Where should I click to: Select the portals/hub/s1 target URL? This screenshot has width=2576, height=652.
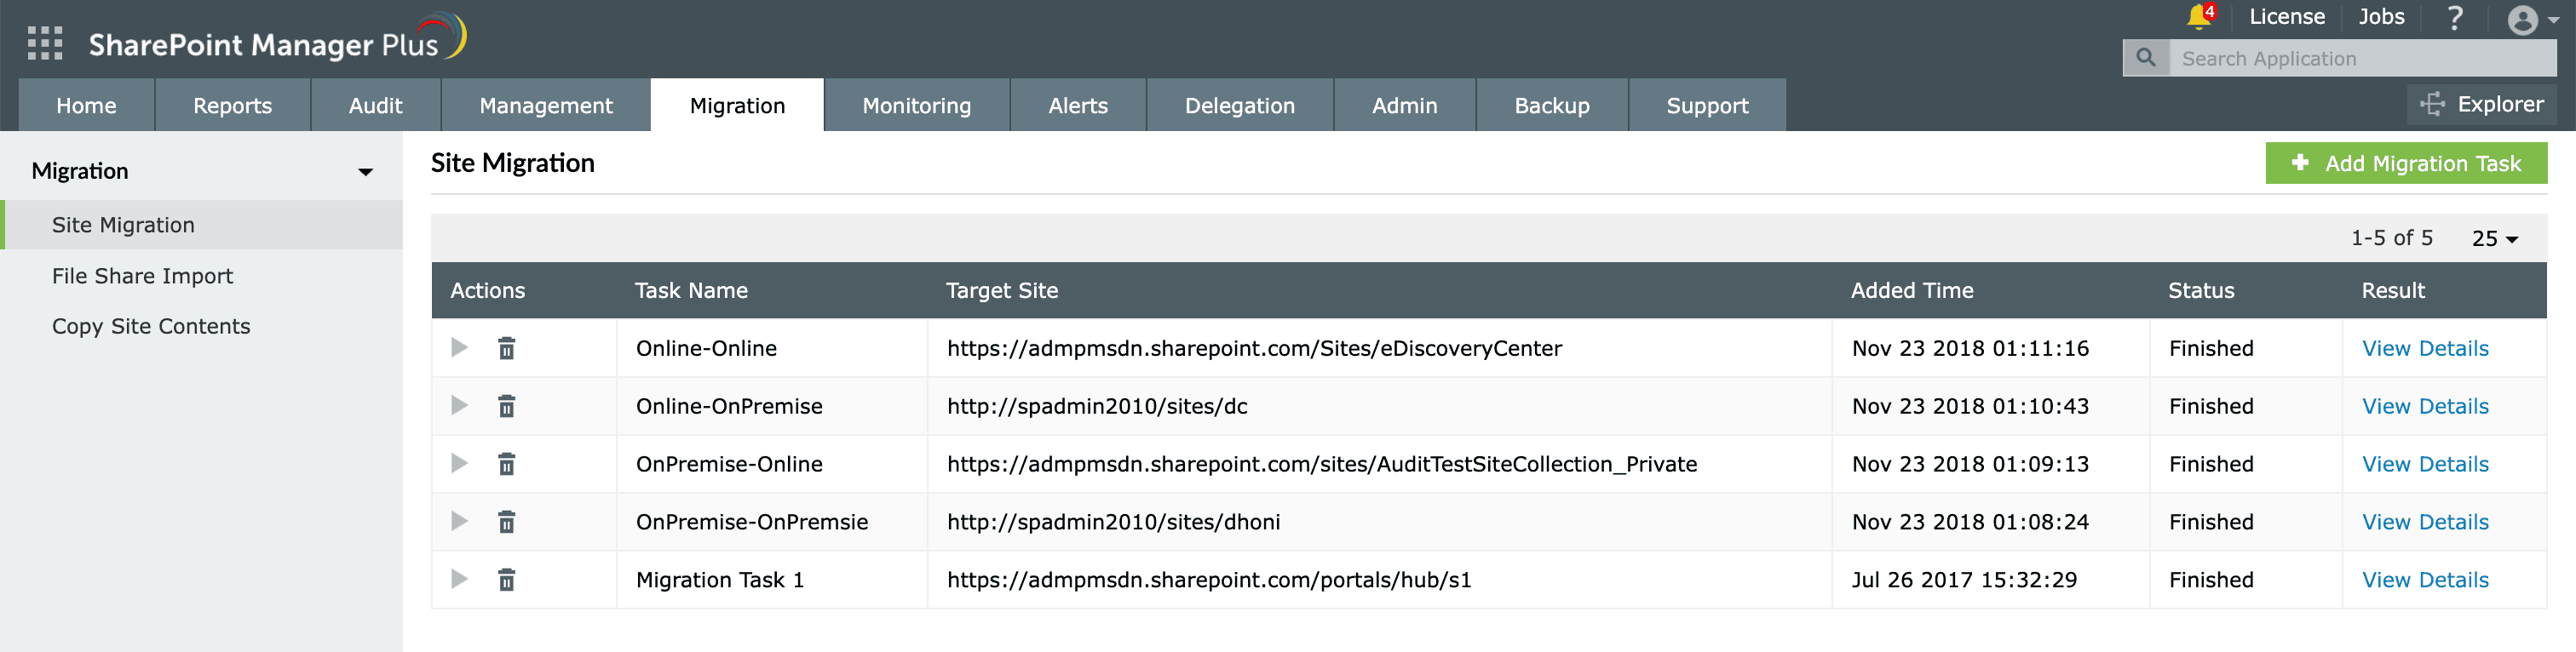point(1209,581)
